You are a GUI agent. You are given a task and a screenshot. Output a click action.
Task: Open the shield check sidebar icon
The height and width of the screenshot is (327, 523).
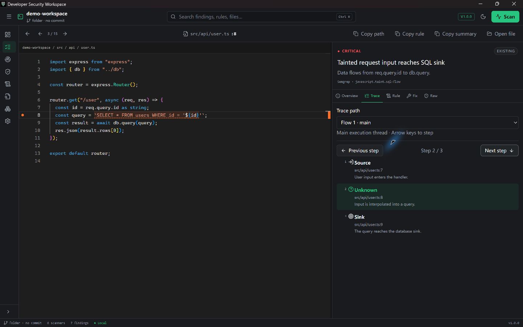pyautogui.click(x=8, y=72)
